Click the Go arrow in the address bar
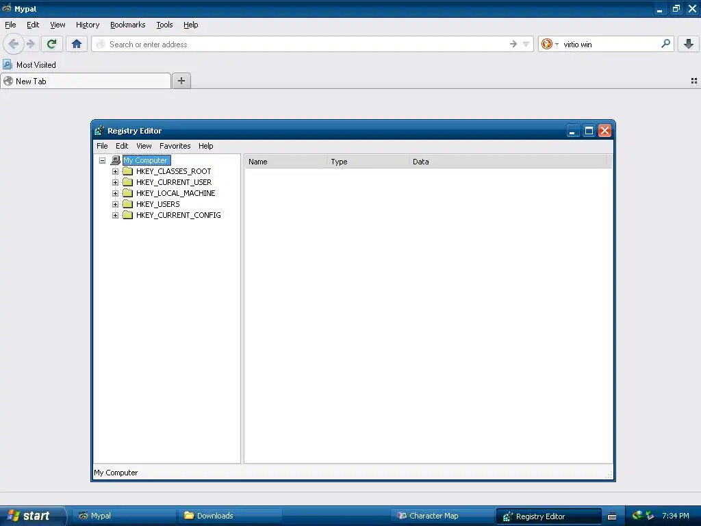Image resolution: width=701 pixels, height=526 pixels. [513, 44]
